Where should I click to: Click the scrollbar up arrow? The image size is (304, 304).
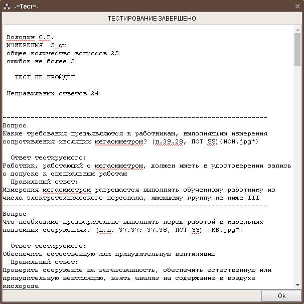click(297, 29)
